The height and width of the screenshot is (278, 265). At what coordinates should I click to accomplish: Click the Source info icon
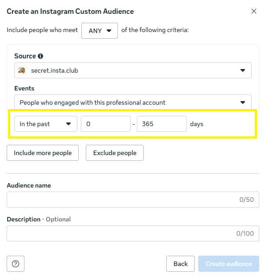(x=40, y=56)
